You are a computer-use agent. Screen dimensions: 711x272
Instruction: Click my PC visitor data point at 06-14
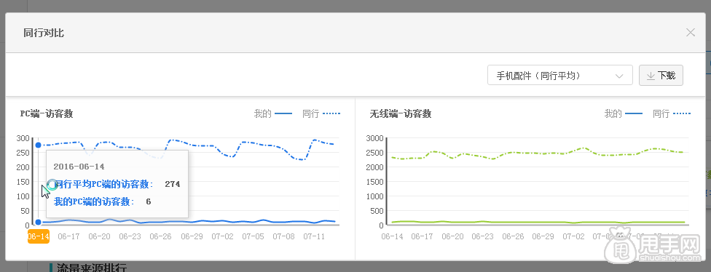coord(38,222)
